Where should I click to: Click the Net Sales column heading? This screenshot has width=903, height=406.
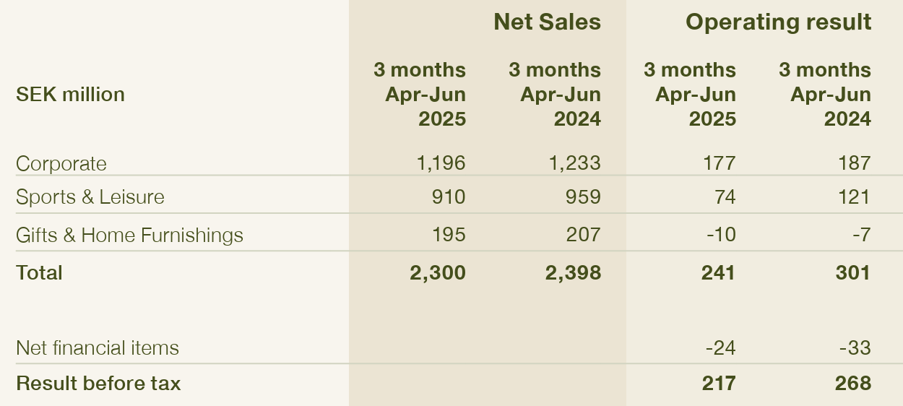click(547, 22)
